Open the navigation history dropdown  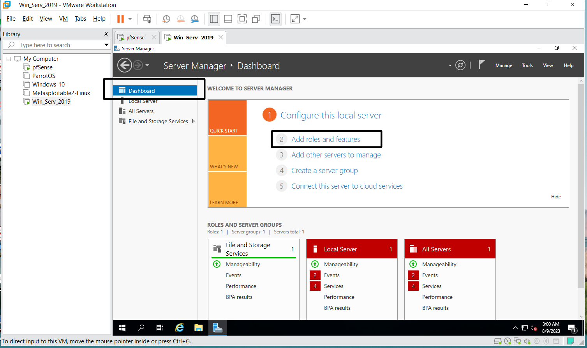pyautogui.click(x=147, y=65)
